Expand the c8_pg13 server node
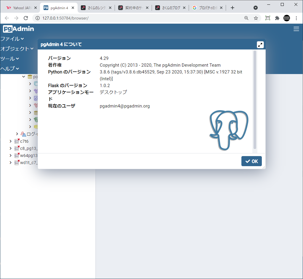This screenshot has width=303, height=279. click(10, 148)
